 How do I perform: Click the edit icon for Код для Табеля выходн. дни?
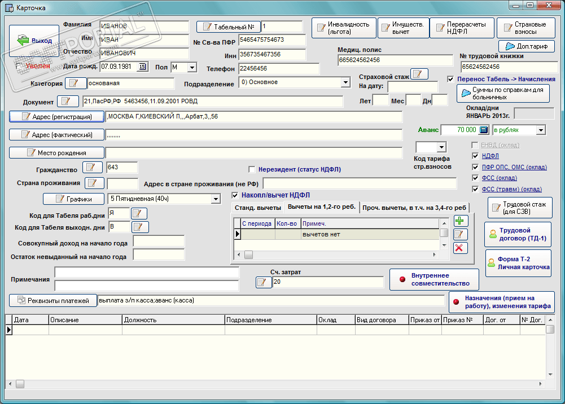(x=140, y=227)
